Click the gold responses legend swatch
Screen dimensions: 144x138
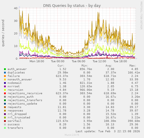click(x=5, y=111)
